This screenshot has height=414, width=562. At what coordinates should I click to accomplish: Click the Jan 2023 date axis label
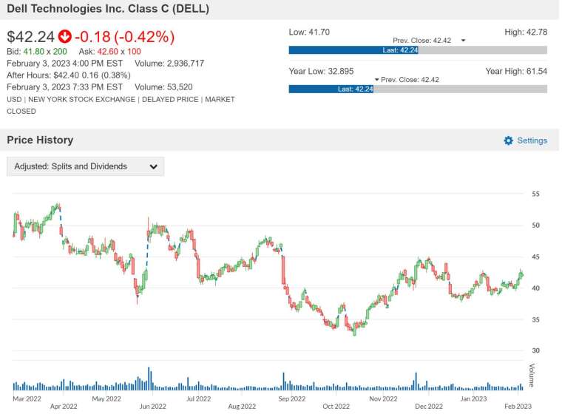473,398
